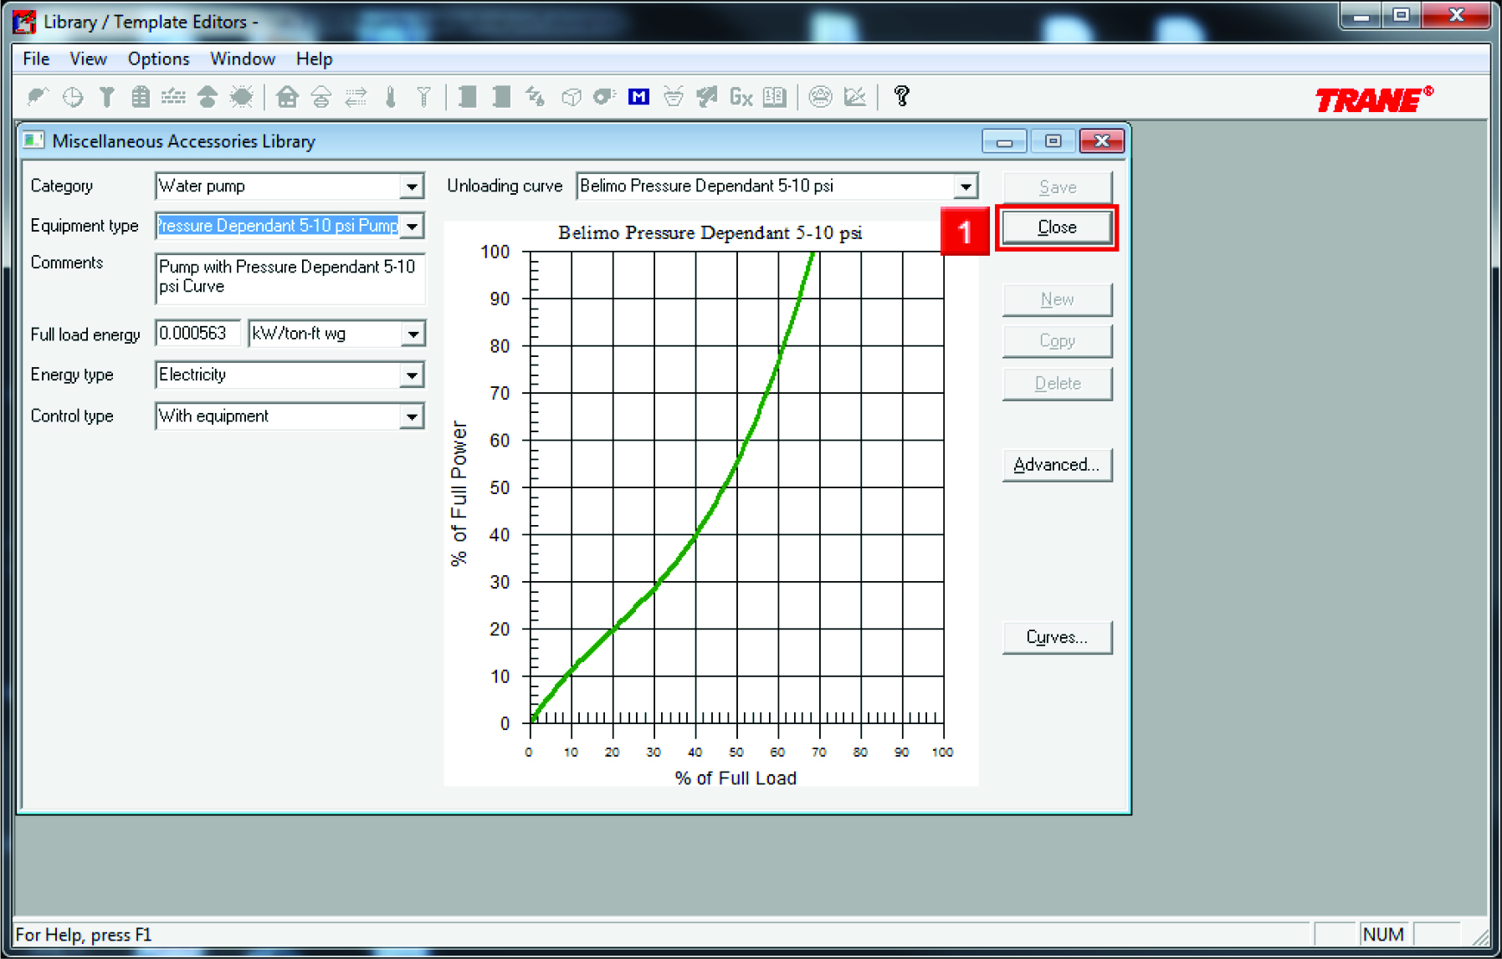Click the Gx toolbar icon
Screen dimensions: 1502x959
pyautogui.click(x=741, y=97)
